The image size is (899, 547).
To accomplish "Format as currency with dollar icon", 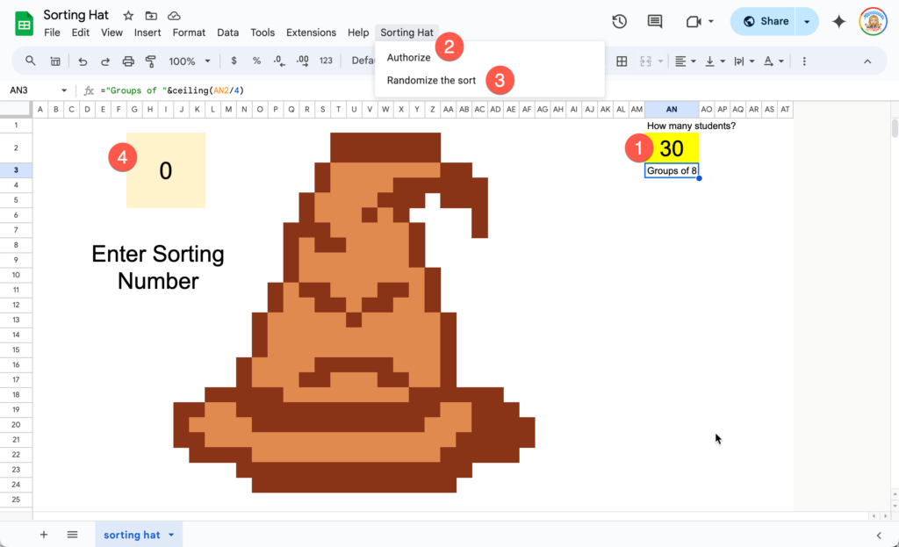I will 234,61.
